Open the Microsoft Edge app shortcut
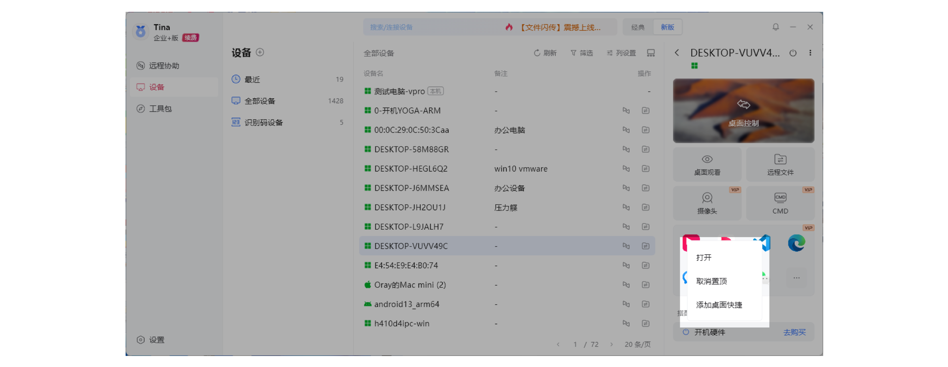Image resolution: width=948 pixels, height=367 pixels. click(796, 243)
